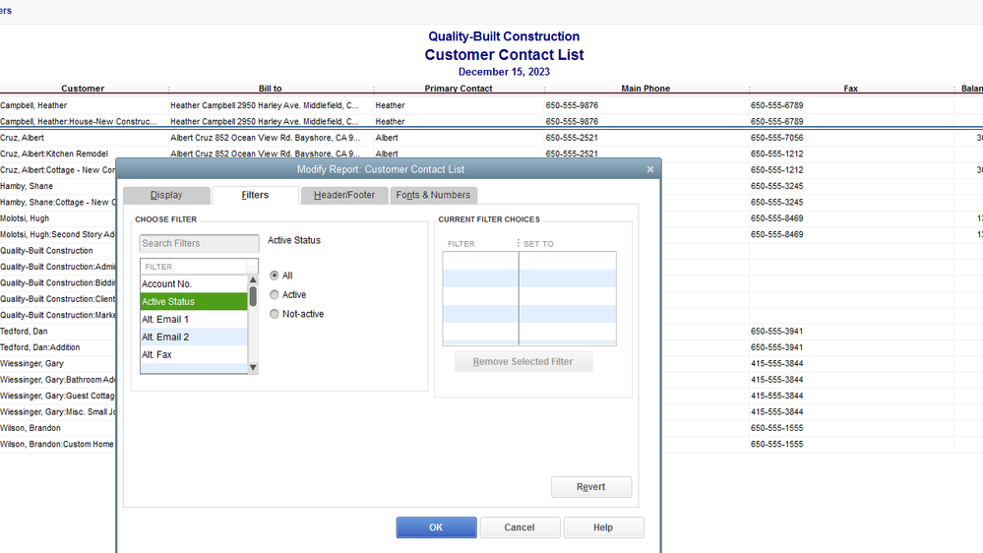The width and height of the screenshot is (983, 553).
Task: Select the Wiessinger, Gary customer row
Action: [x=31, y=364]
